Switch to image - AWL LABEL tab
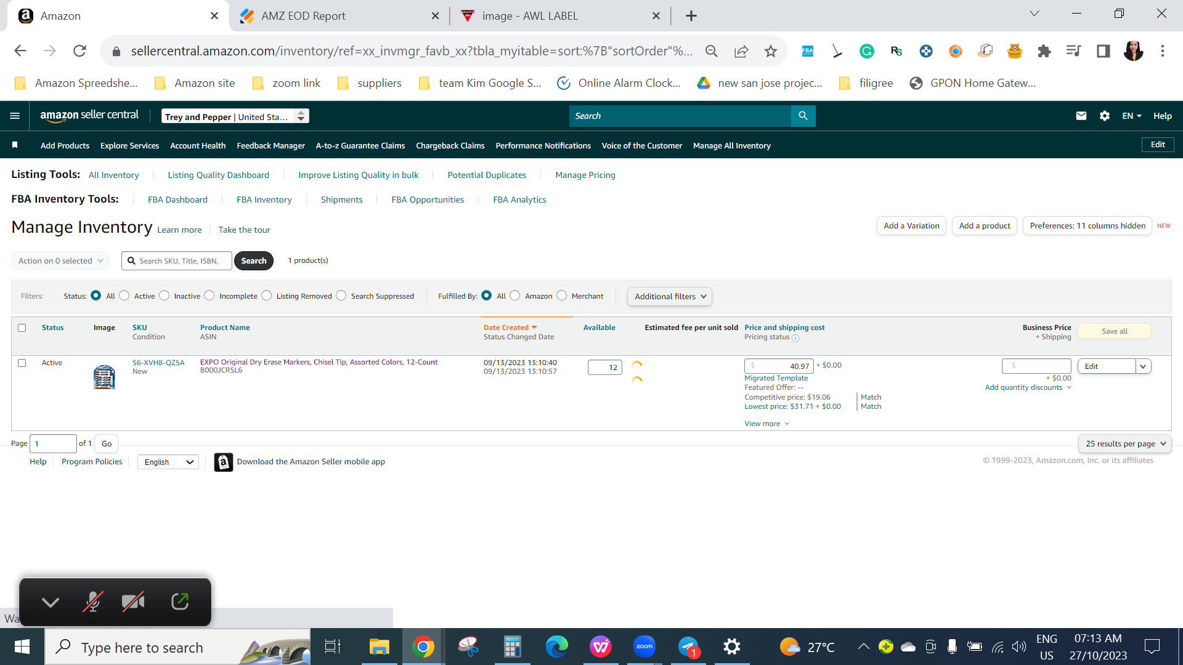Image resolution: width=1183 pixels, height=665 pixels. [x=562, y=16]
